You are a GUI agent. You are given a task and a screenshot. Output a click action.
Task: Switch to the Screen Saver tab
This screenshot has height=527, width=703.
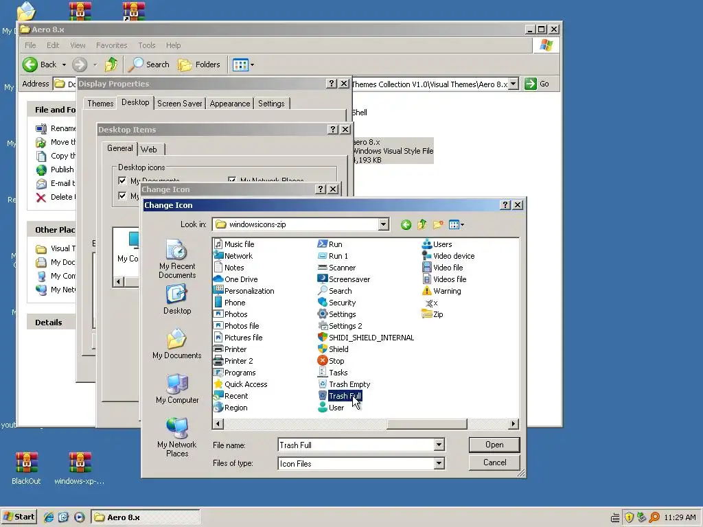tap(179, 104)
